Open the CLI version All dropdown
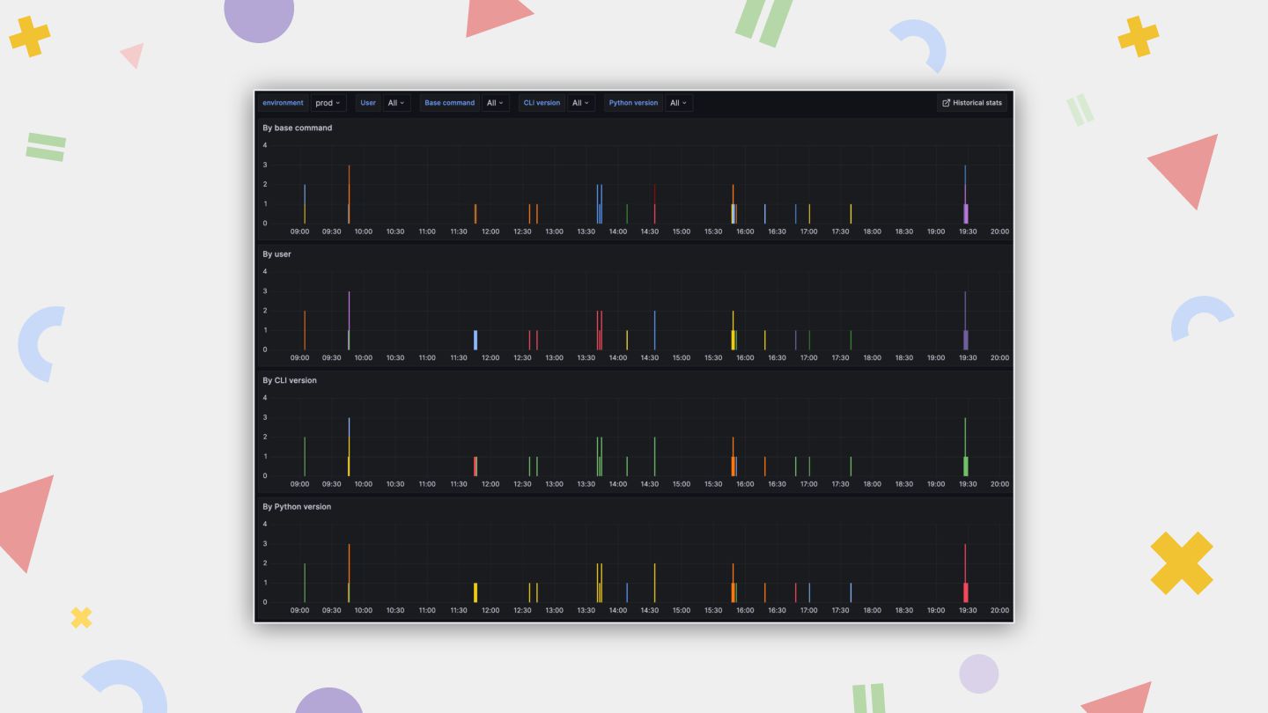The image size is (1268, 713). [x=581, y=103]
